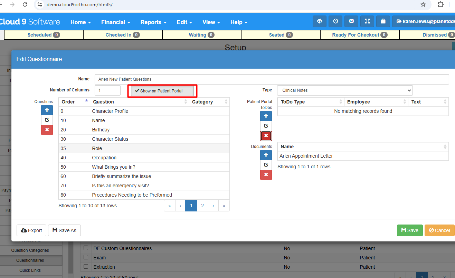Open the Help menu
The image size is (455, 278).
(x=239, y=22)
